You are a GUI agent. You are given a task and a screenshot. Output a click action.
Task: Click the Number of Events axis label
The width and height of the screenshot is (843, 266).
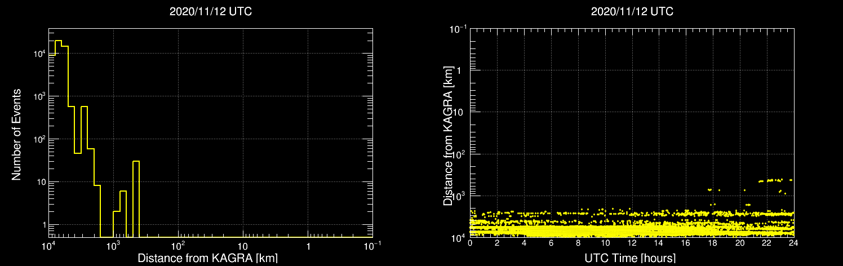(x=16, y=134)
